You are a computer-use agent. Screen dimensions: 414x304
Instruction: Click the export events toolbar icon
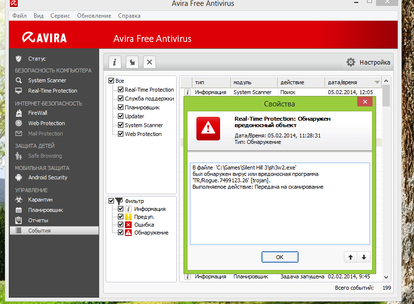coord(132,62)
